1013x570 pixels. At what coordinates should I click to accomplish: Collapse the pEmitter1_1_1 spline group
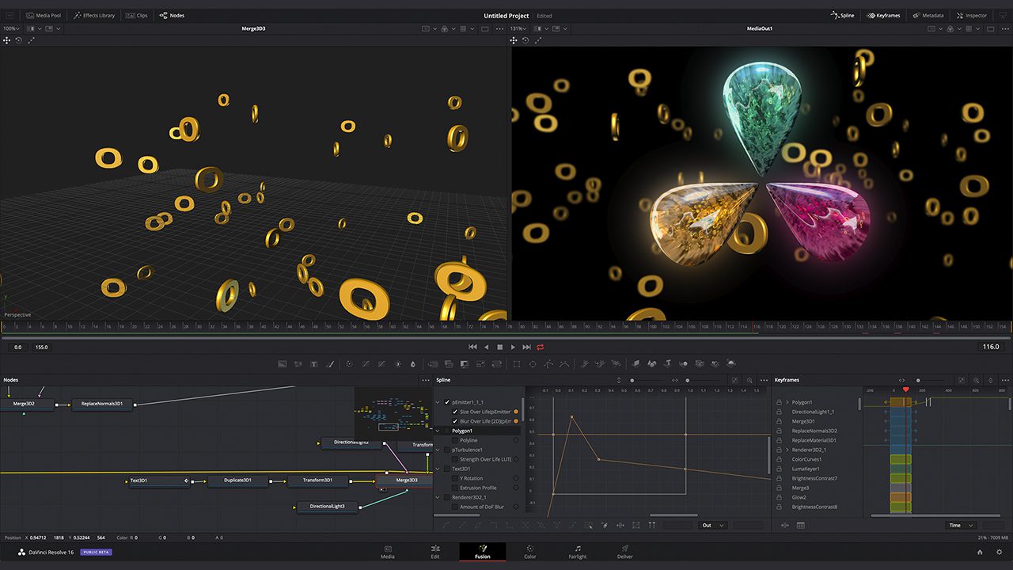click(x=437, y=402)
